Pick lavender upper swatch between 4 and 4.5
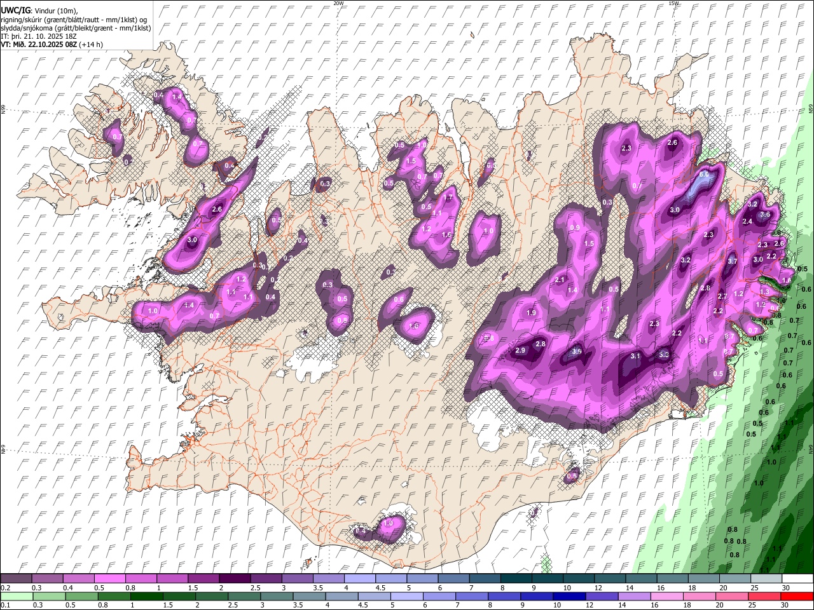The width and height of the screenshot is (814, 610). pyautogui.click(x=359, y=578)
